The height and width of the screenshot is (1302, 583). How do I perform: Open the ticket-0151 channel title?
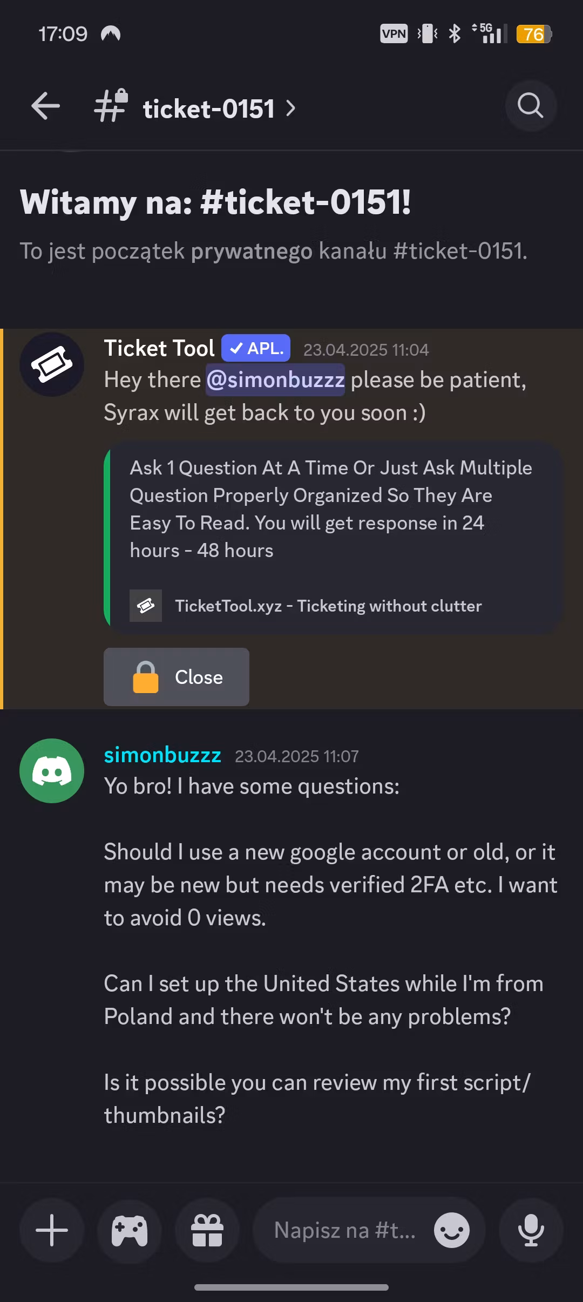[208, 109]
